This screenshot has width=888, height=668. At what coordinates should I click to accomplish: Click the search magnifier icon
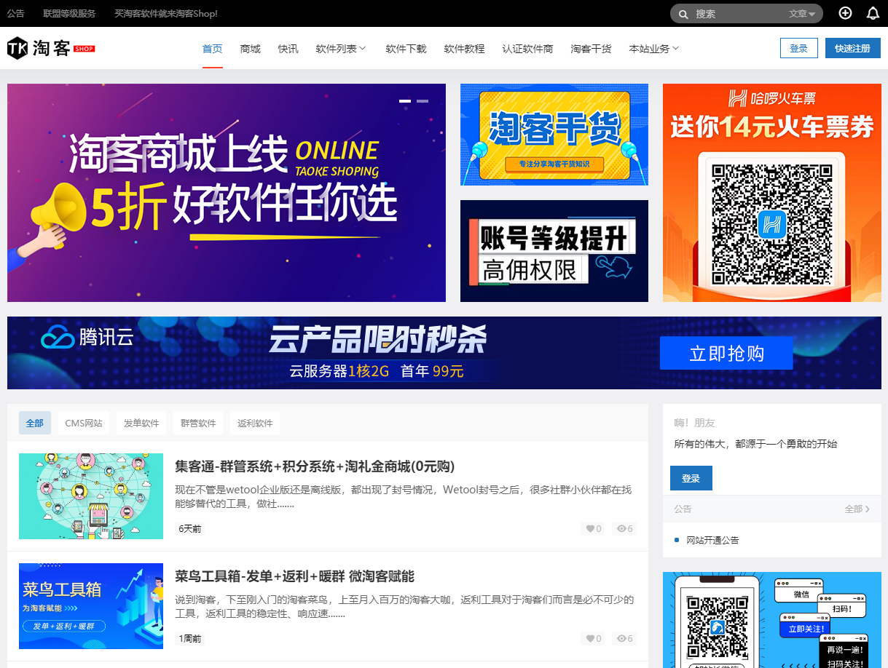click(x=683, y=14)
